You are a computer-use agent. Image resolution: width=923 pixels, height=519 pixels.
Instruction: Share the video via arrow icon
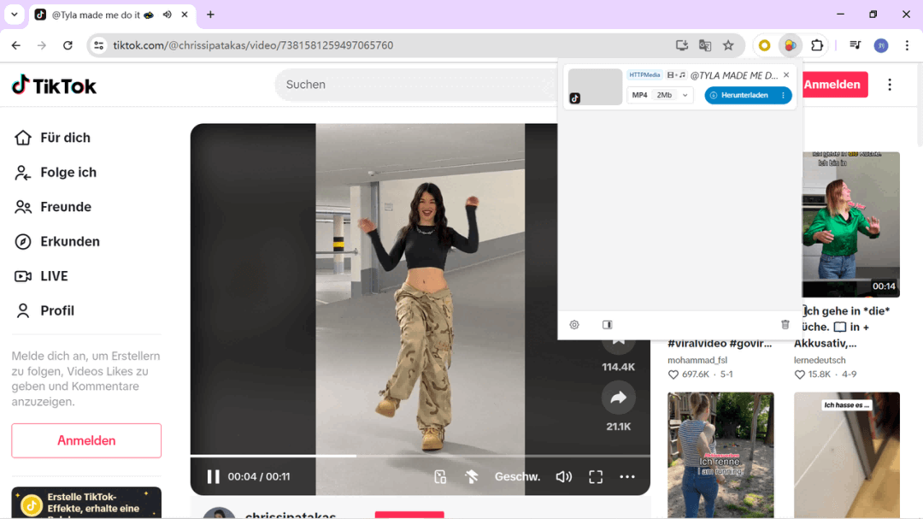click(x=618, y=398)
